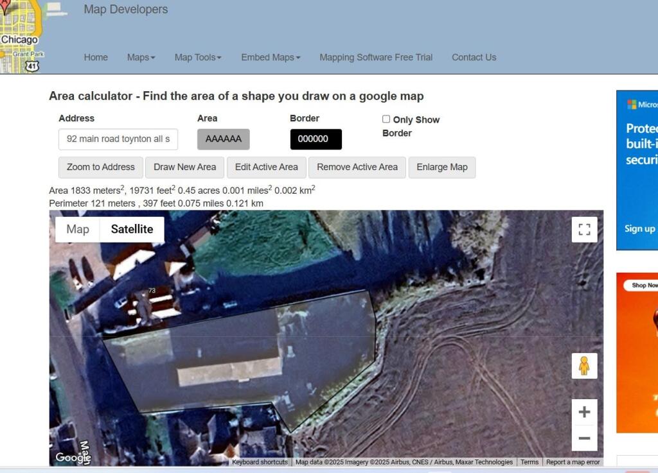
Task: Zoom in with the plus button
Action: click(584, 412)
